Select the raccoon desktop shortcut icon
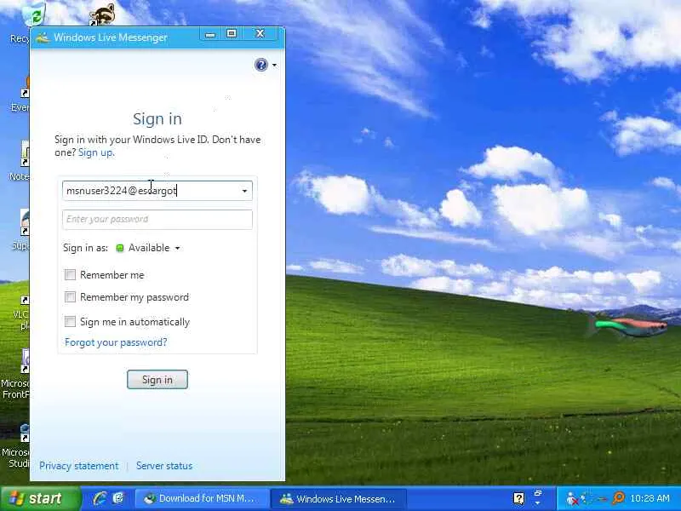The width and height of the screenshot is (681, 511). (101, 14)
